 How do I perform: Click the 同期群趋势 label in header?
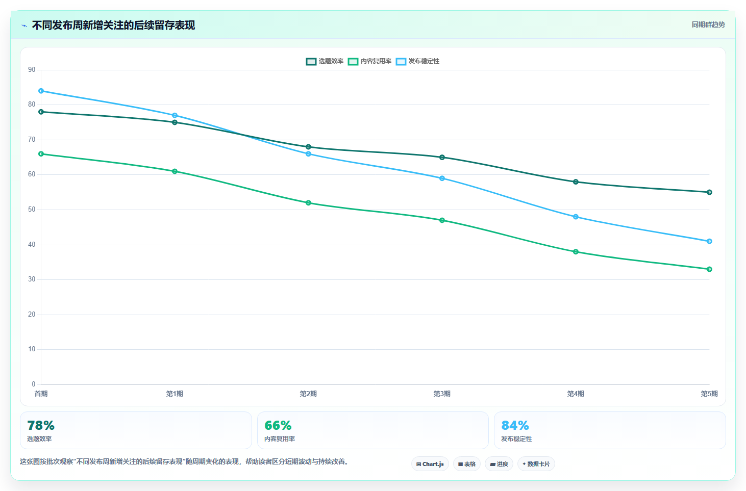(x=708, y=24)
